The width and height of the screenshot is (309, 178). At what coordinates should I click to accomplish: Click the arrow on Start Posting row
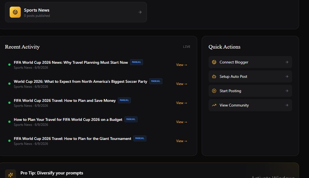(x=287, y=91)
